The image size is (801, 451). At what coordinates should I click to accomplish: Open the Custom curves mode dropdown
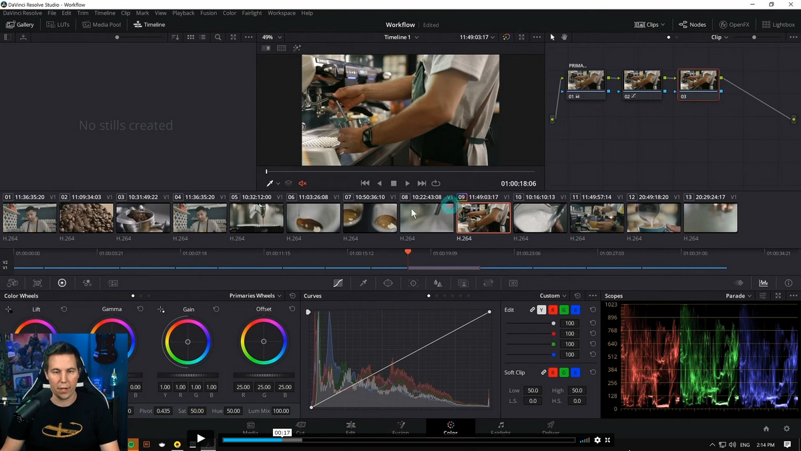(x=553, y=296)
